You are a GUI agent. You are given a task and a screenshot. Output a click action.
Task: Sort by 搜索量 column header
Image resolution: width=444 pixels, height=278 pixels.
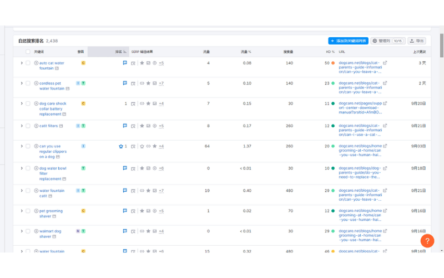pos(288,52)
